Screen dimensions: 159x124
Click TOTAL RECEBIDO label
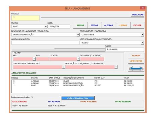123,102
